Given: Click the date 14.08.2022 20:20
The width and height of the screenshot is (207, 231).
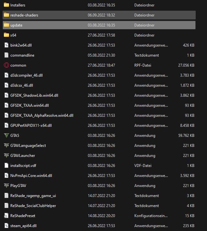Looking at the screenshot, I should coord(101,216).
